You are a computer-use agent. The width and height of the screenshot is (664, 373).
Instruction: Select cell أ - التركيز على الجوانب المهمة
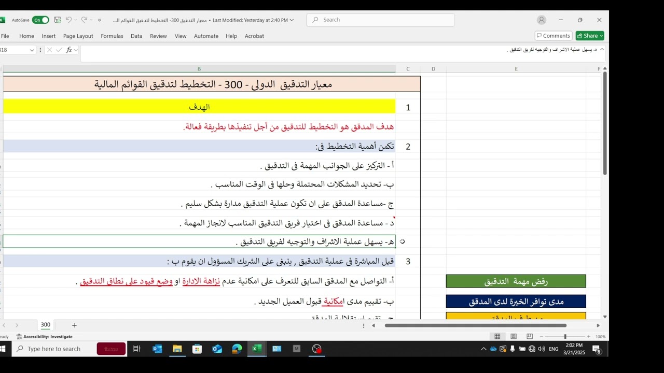pyautogui.click(x=199, y=166)
